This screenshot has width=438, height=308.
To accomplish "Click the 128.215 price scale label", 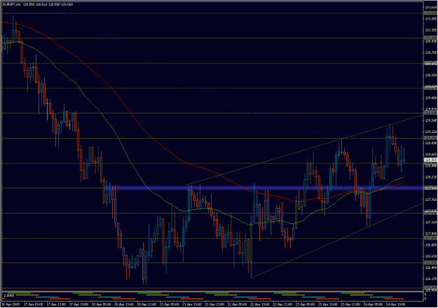I will click(x=431, y=177).
